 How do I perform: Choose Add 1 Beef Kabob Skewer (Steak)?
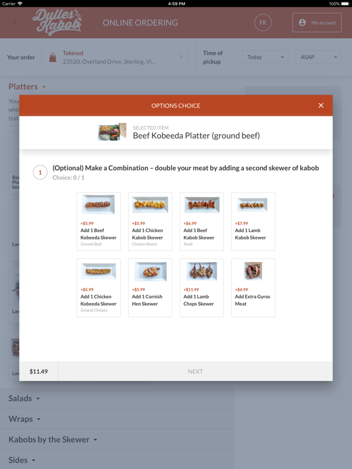pos(202,222)
